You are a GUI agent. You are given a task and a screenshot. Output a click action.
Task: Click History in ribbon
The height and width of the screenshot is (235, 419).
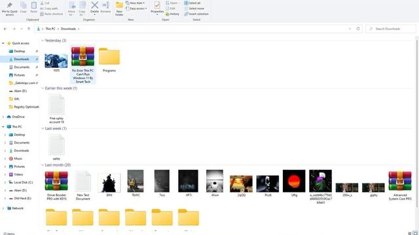click(172, 14)
